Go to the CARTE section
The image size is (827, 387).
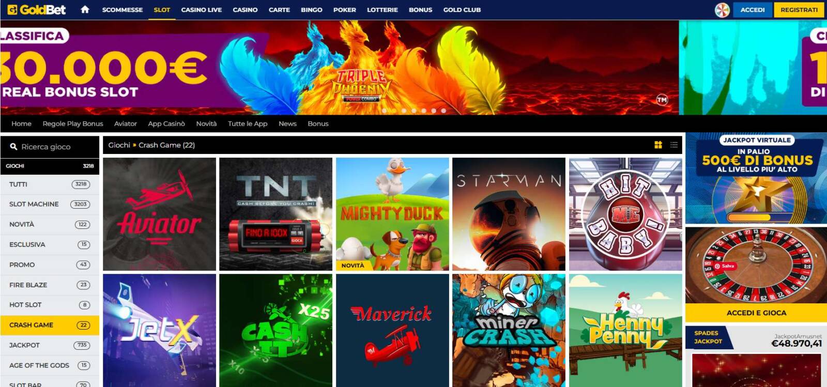pos(279,10)
